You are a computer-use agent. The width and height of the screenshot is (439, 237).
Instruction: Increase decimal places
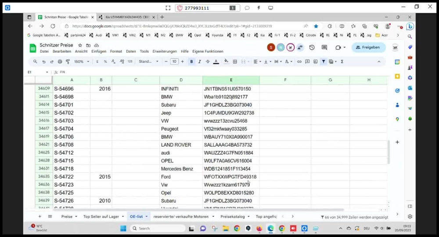122,61
